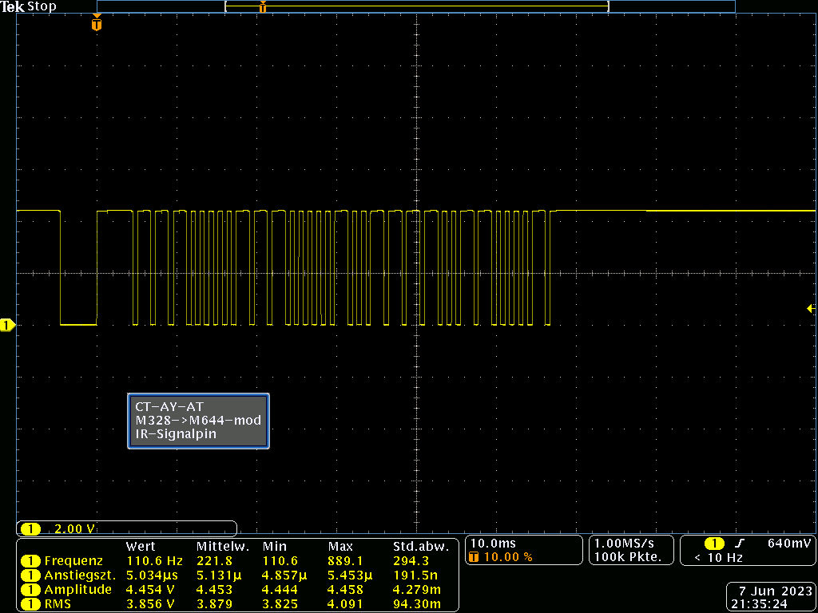Click the channel 1 badge in the RMS row
The width and height of the screenshot is (818, 613).
click(x=31, y=604)
